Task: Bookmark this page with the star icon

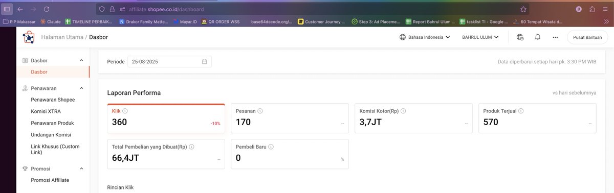Action: click(523, 9)
